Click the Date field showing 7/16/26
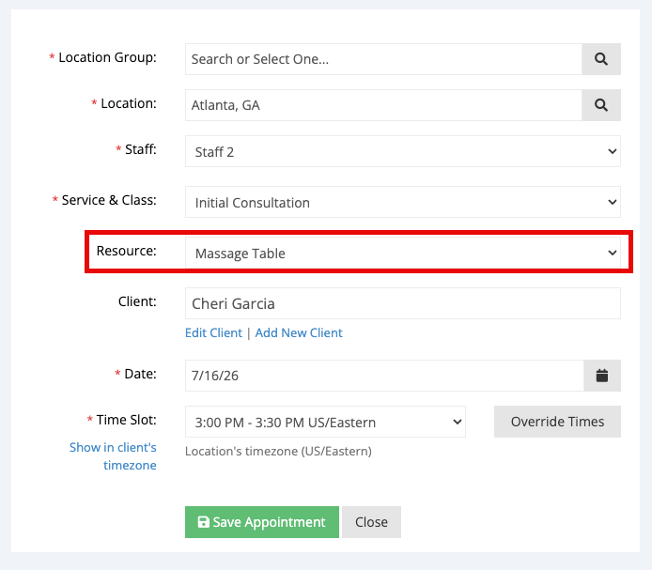This screenshot has height=570, width=652. point(384,376)
